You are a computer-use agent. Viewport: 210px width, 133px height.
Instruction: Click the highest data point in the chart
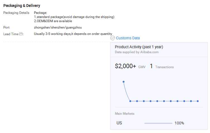tap(124, 82)
